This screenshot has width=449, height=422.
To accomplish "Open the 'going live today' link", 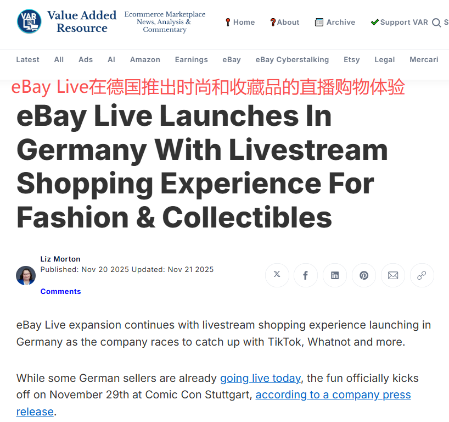I will point(260,378).
